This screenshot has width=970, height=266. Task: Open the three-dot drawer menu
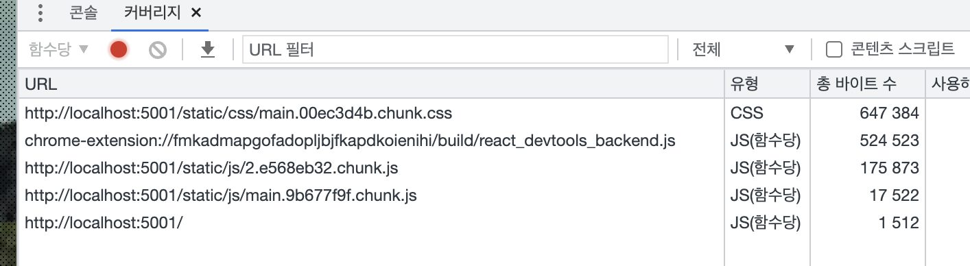pos(40,13)
